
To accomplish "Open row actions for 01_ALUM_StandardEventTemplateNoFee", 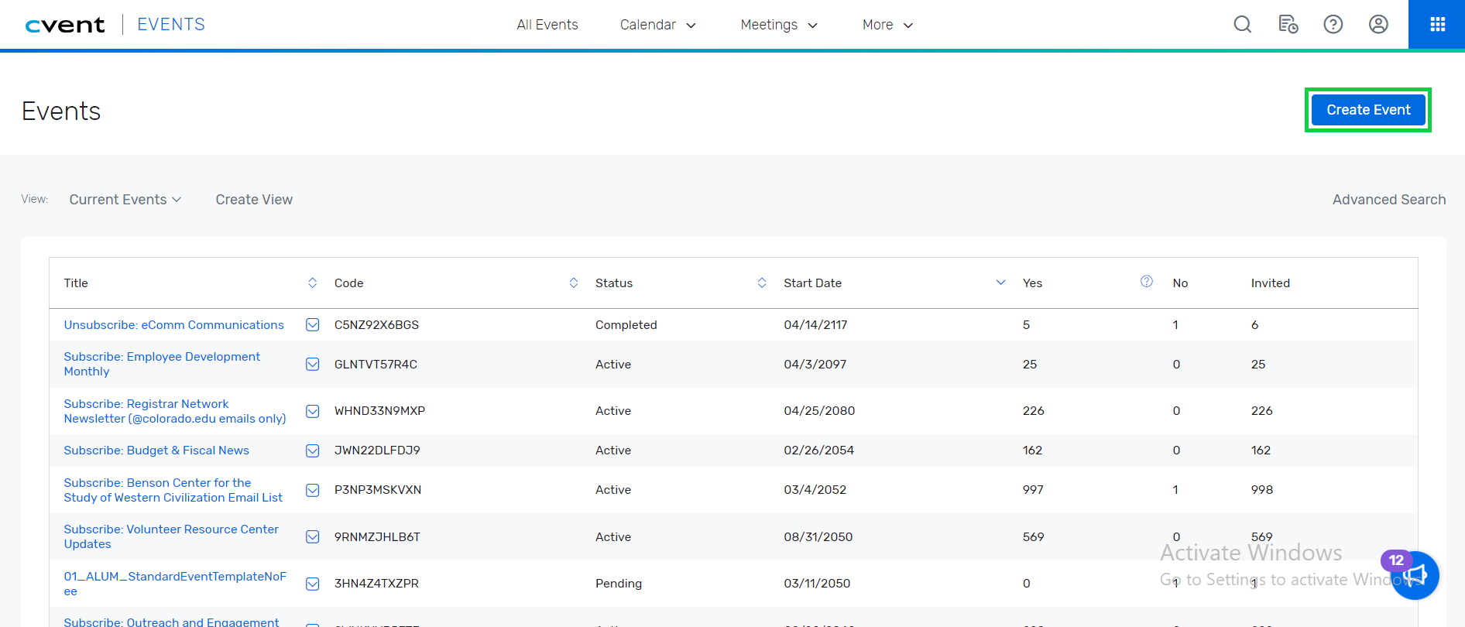I will [313, 584].
